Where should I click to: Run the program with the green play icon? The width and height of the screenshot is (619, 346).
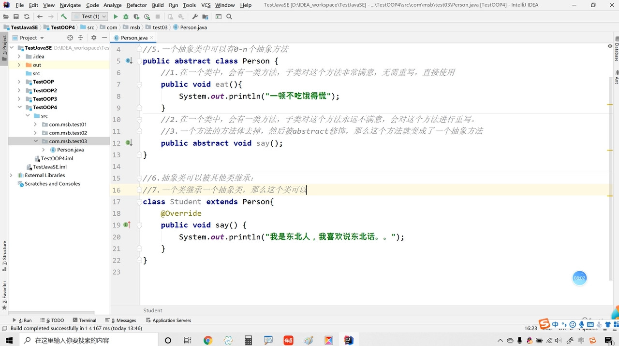116,16
